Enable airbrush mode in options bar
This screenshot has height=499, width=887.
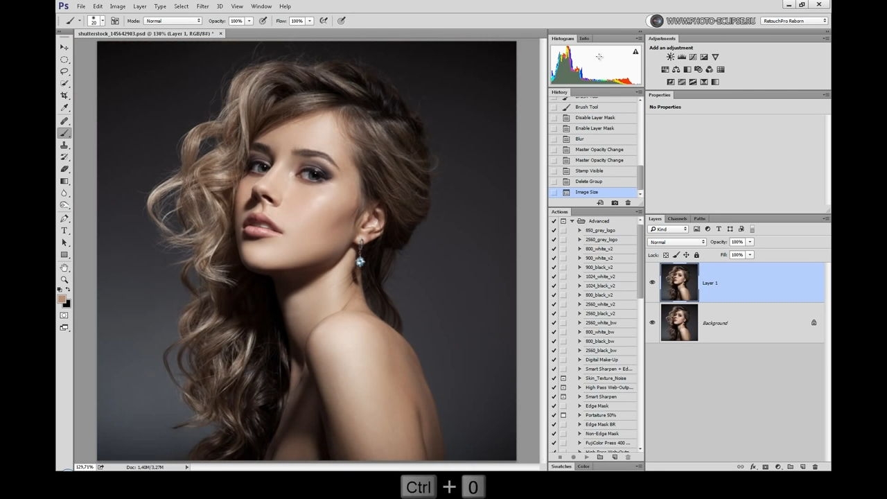coord(324,21)
